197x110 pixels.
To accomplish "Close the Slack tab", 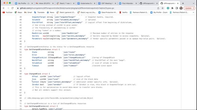I will coord(74,3).
